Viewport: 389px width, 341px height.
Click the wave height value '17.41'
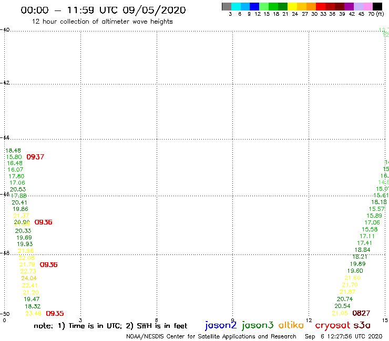(364, 243)
